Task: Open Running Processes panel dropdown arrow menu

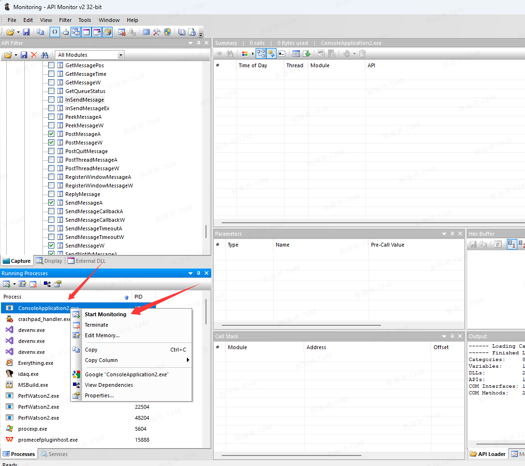Action: click(191, 273)
